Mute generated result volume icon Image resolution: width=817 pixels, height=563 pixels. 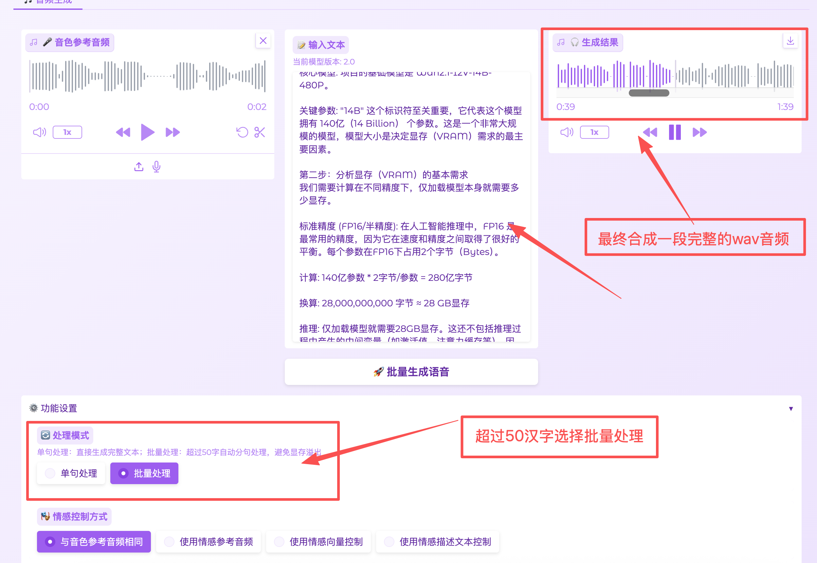[567, 132]
